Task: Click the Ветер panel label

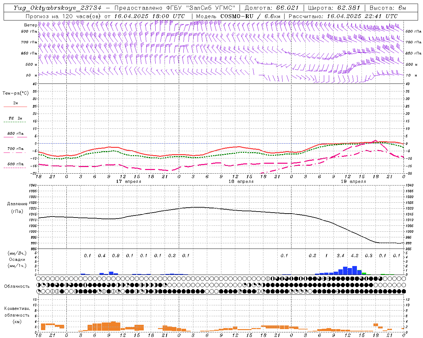Action: (x=30, y=25)
